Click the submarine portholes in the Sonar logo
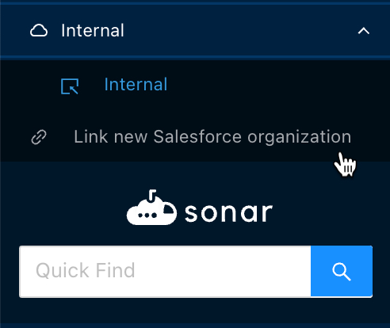Screen dimensions: 390x328 pos(147,215)
